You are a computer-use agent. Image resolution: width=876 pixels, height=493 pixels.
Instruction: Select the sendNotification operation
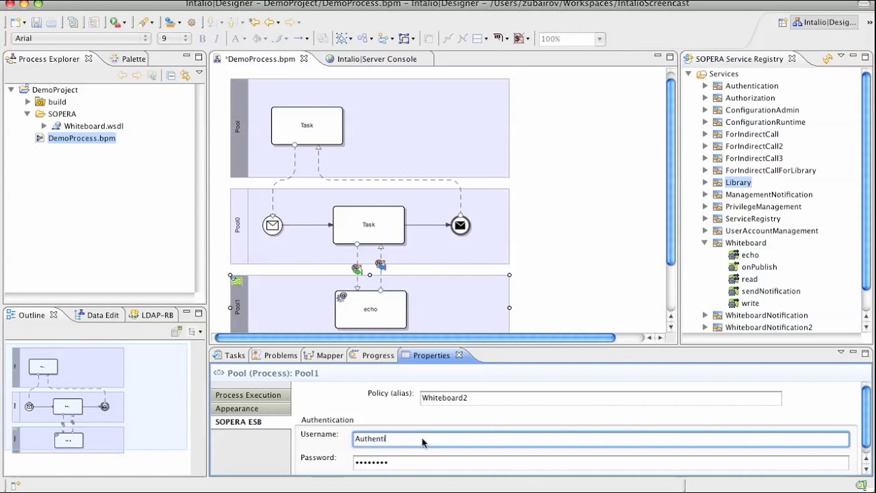(771, 291)
